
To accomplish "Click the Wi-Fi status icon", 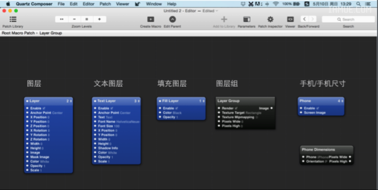I will click(x=276, y=4).
